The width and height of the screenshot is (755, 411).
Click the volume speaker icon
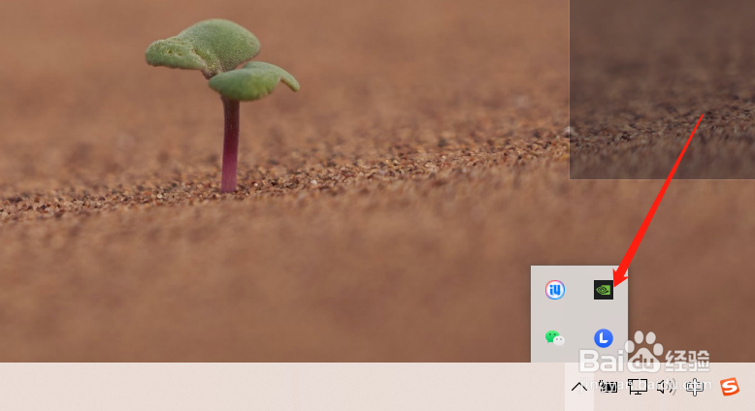point(667,387)
